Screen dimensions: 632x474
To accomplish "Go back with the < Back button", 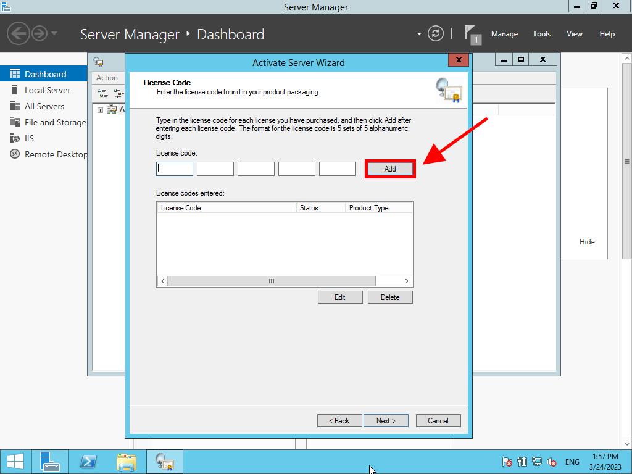I will tap(339, 420).
